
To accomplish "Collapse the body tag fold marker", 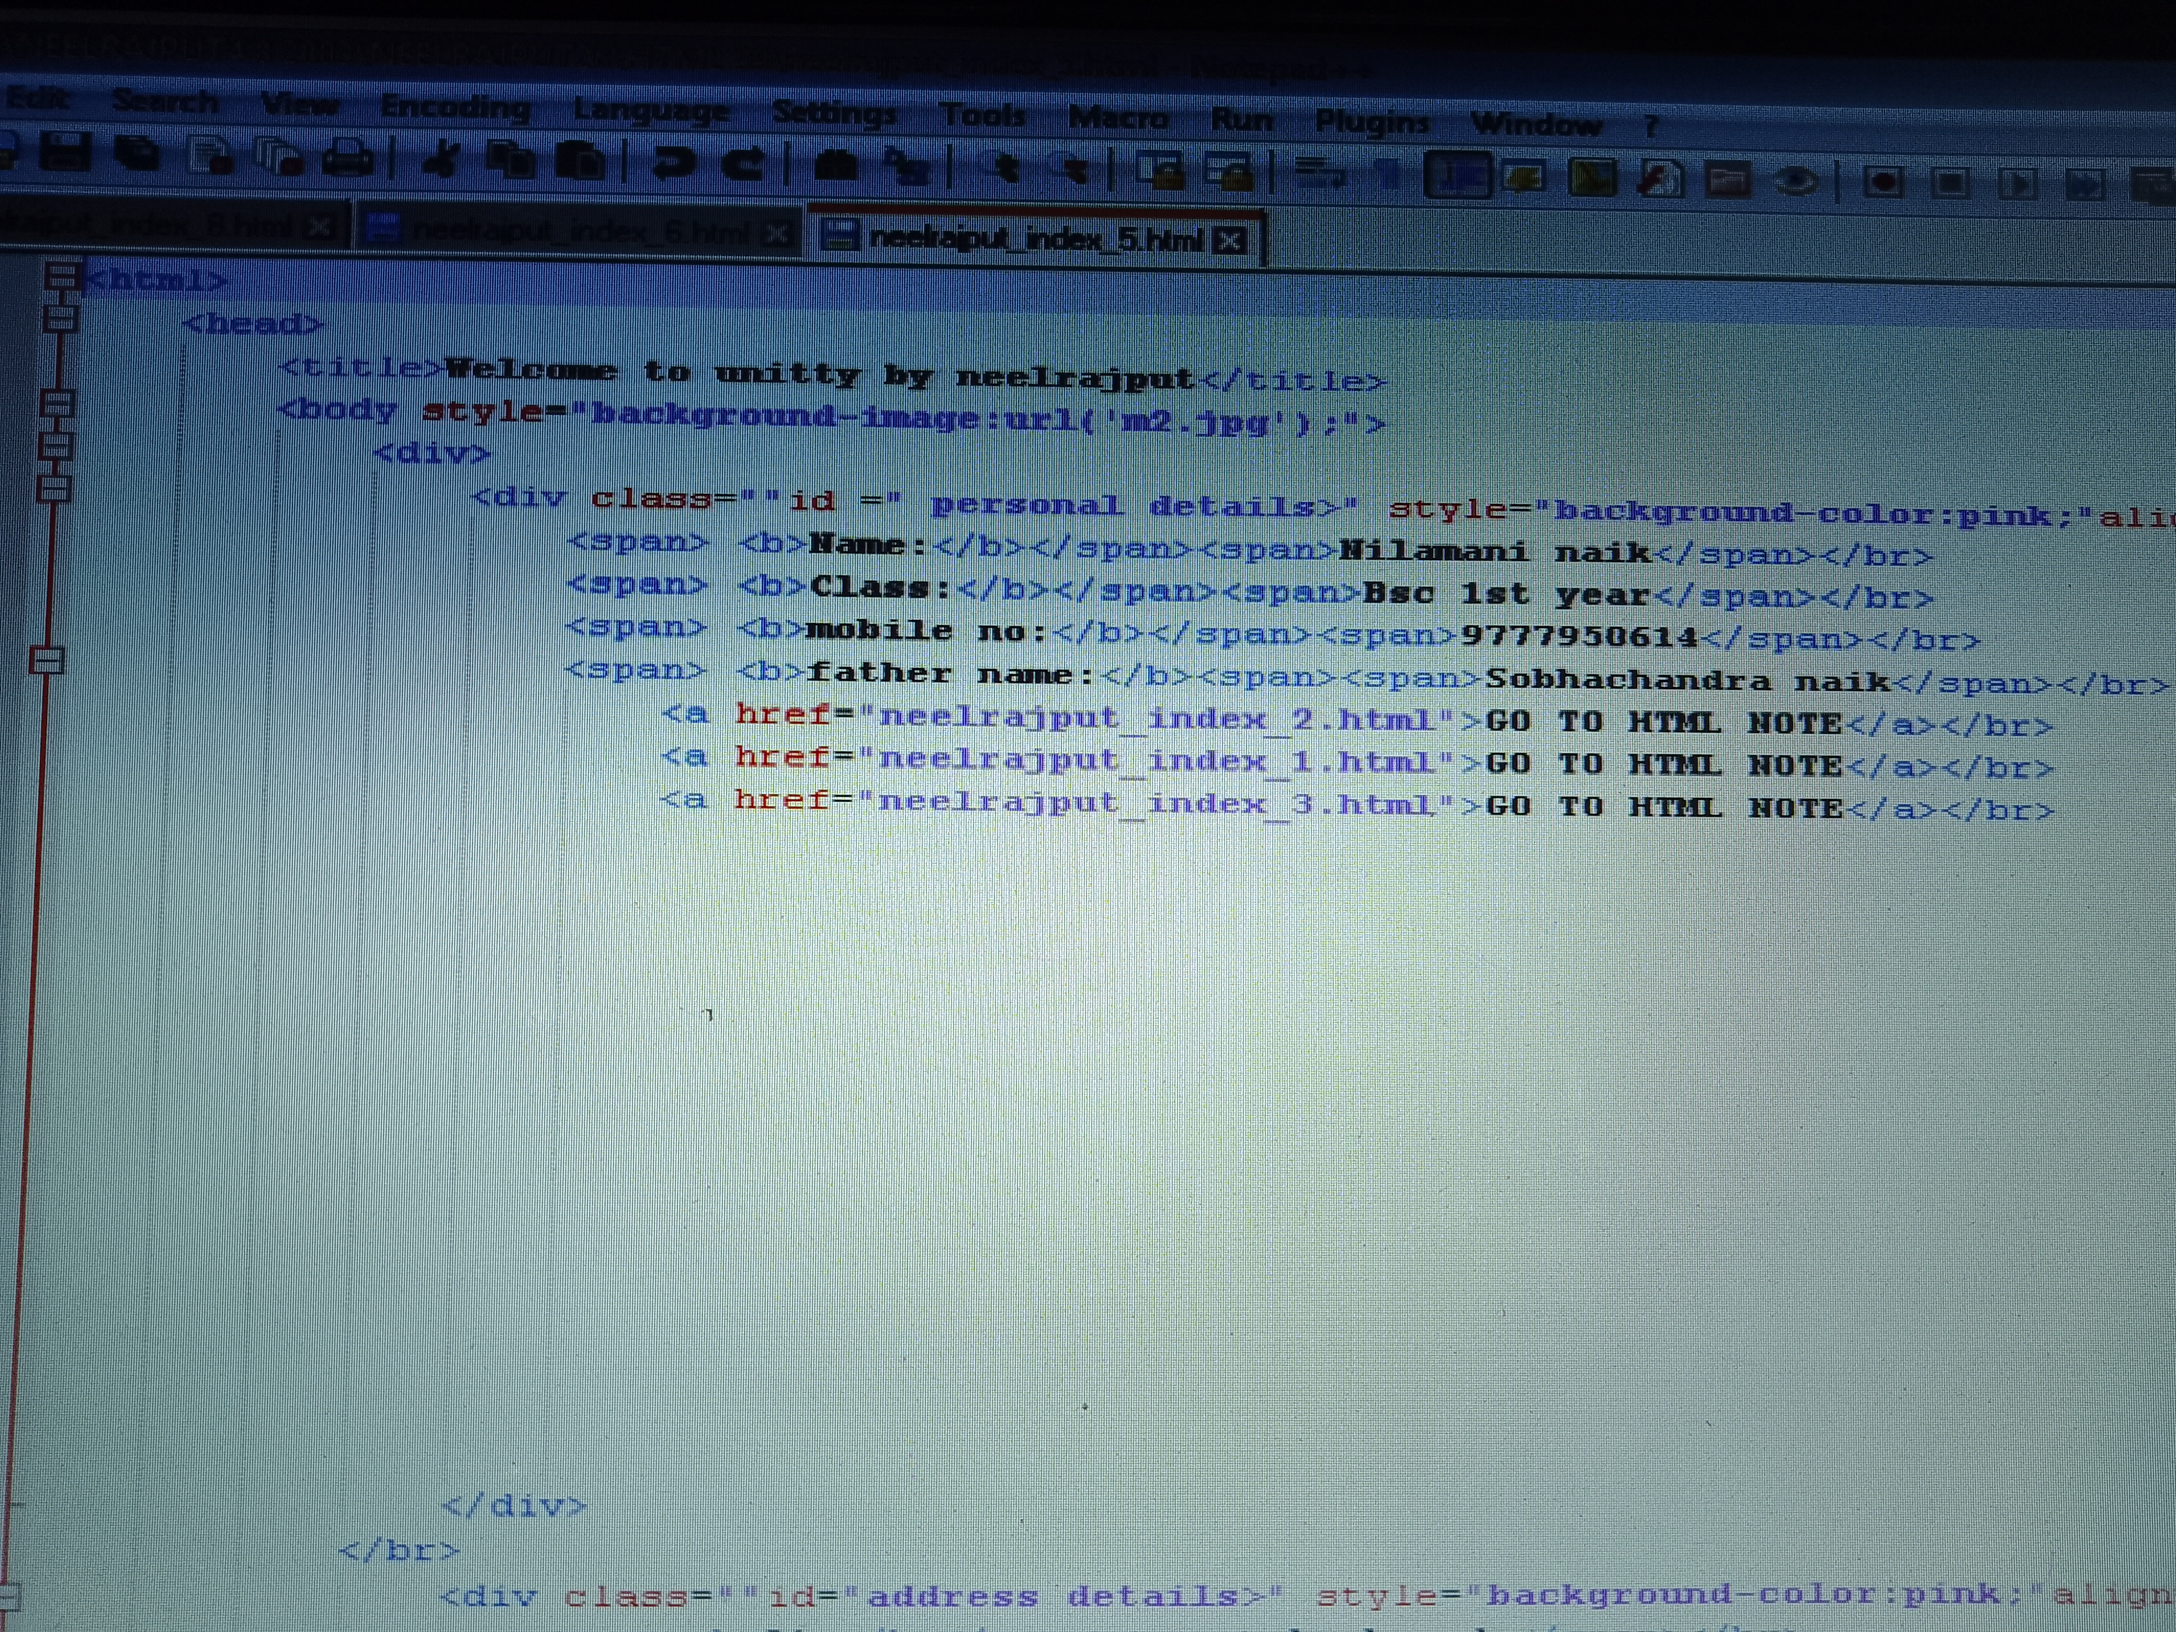I will coord(58,403).
